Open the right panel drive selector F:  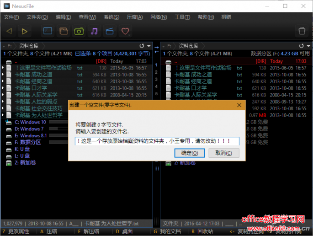point(167,46)
